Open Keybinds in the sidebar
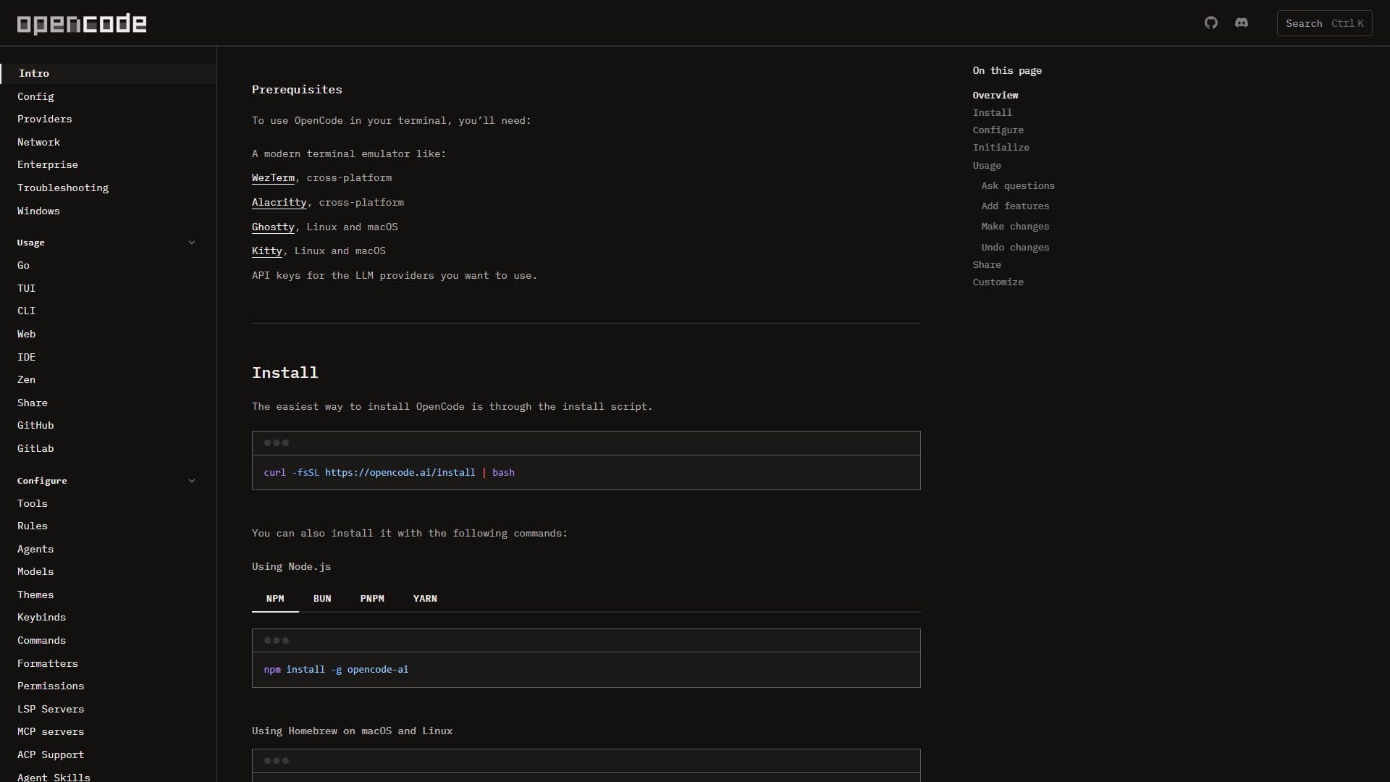This screenshot has width=1390, height=782. pyautogui.click(x=41, y=617)
